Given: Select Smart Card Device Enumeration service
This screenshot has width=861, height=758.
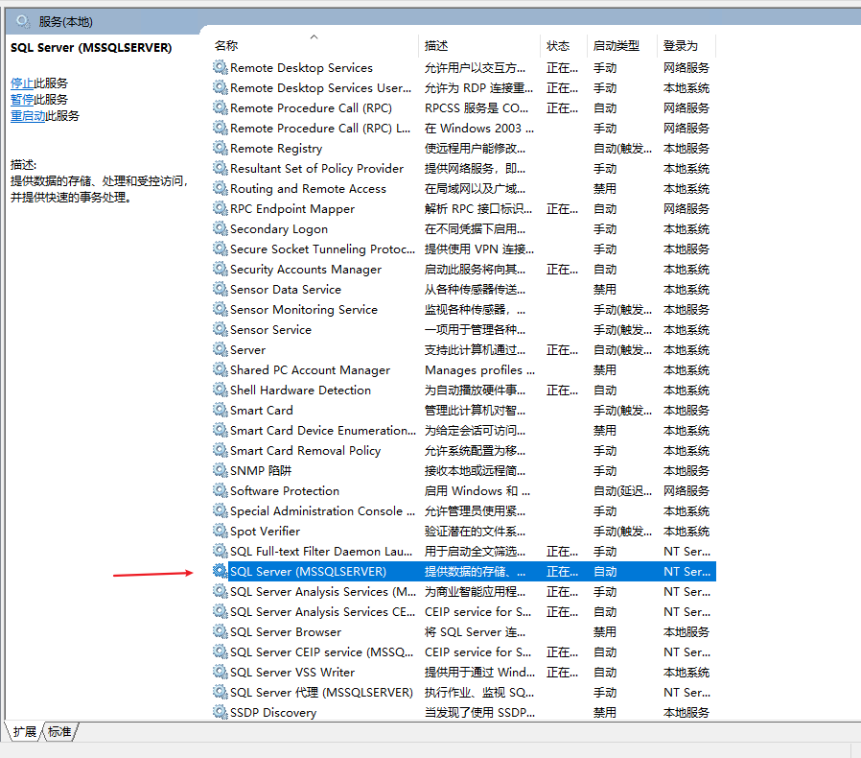Looking at the screenshot, I should coord(464,431).
